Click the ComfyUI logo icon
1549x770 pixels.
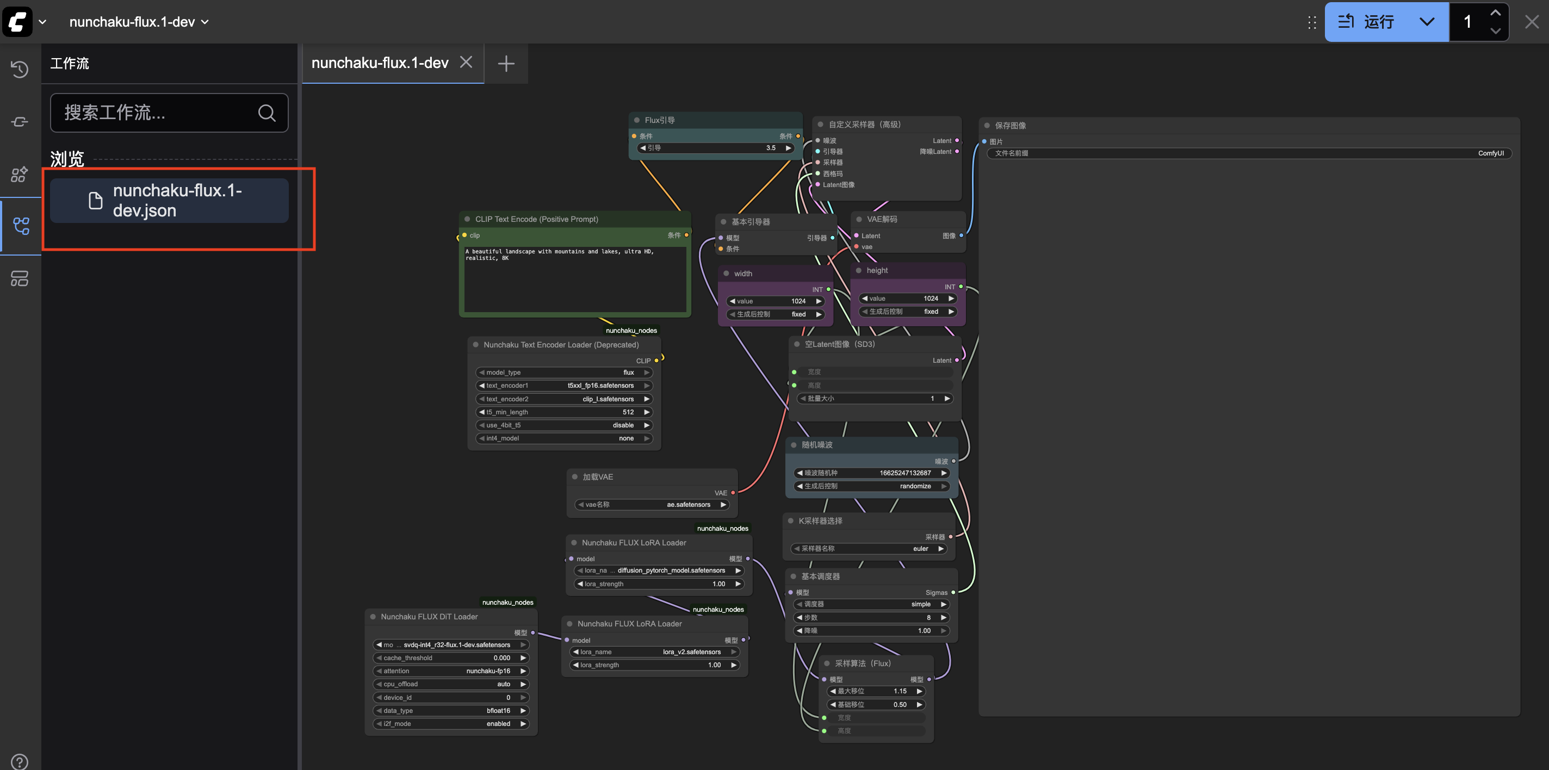(17, 22)
